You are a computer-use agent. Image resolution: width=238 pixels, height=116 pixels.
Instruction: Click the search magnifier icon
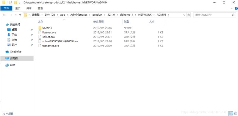click(x=233, y=15)
